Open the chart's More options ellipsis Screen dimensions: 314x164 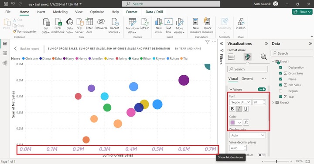click(214, 42)
